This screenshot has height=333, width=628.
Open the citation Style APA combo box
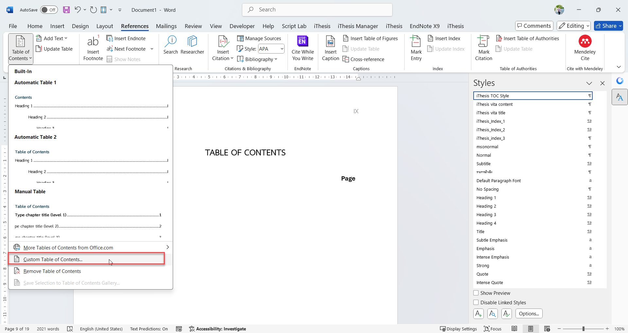(x=271, y=49)
